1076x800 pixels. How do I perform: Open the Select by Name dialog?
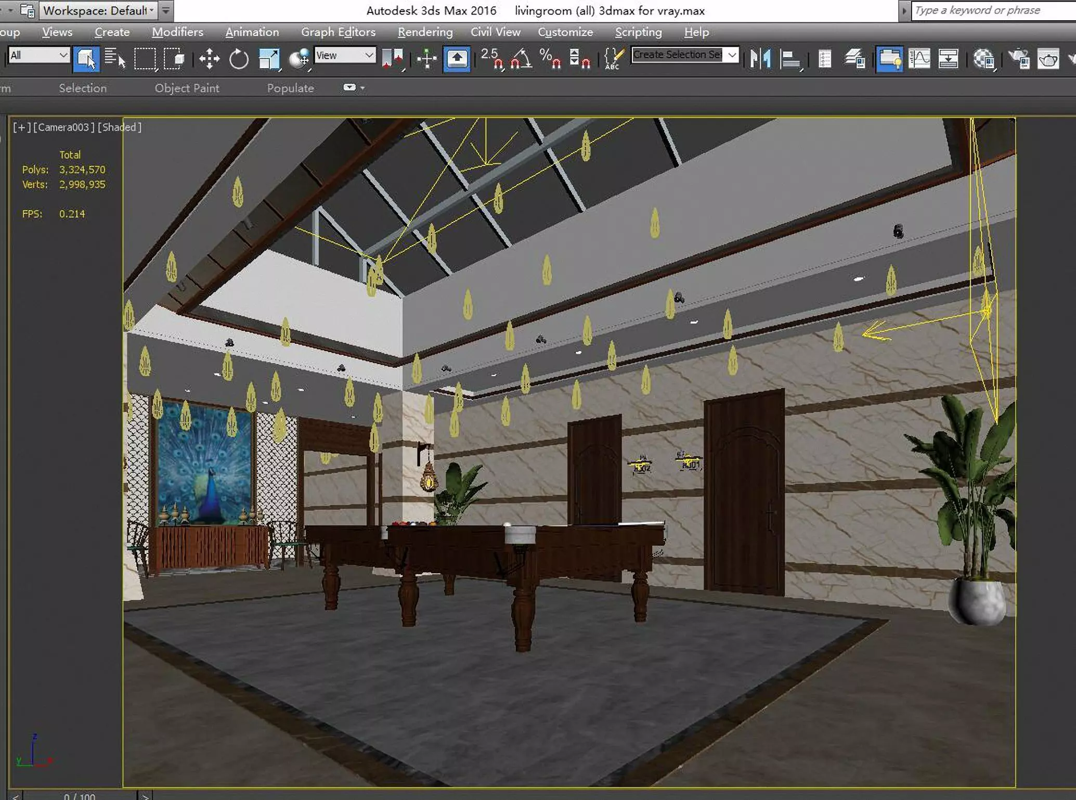pyautogui.click(x=115, y=58)
